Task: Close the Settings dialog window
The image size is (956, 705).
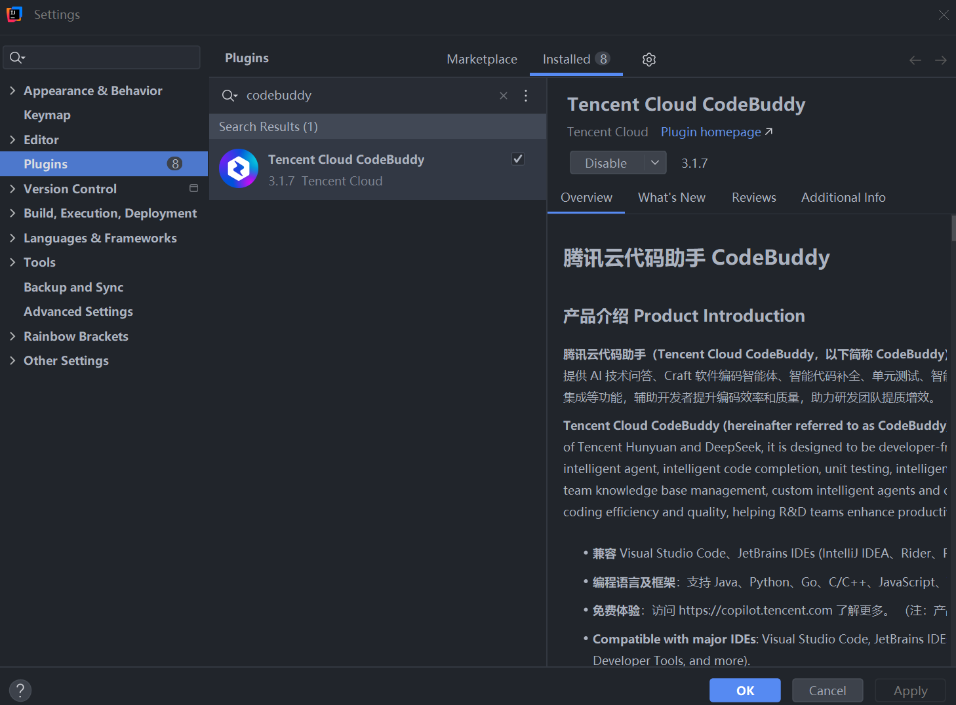Action: (944, 14)
